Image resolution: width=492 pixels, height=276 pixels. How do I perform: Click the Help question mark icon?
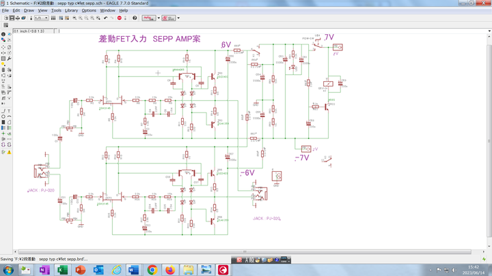point(135,18)
